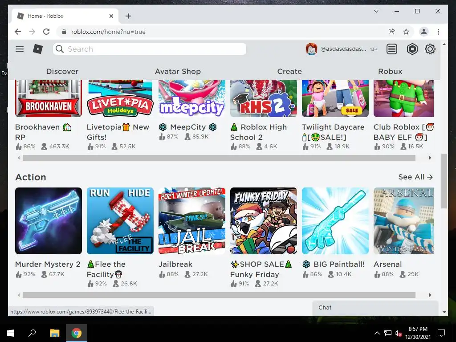
Task: Open the Twilight Daycare thumbnail
Action: (335, 98)
